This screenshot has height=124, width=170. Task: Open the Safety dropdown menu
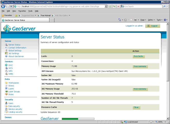(151, 20)
